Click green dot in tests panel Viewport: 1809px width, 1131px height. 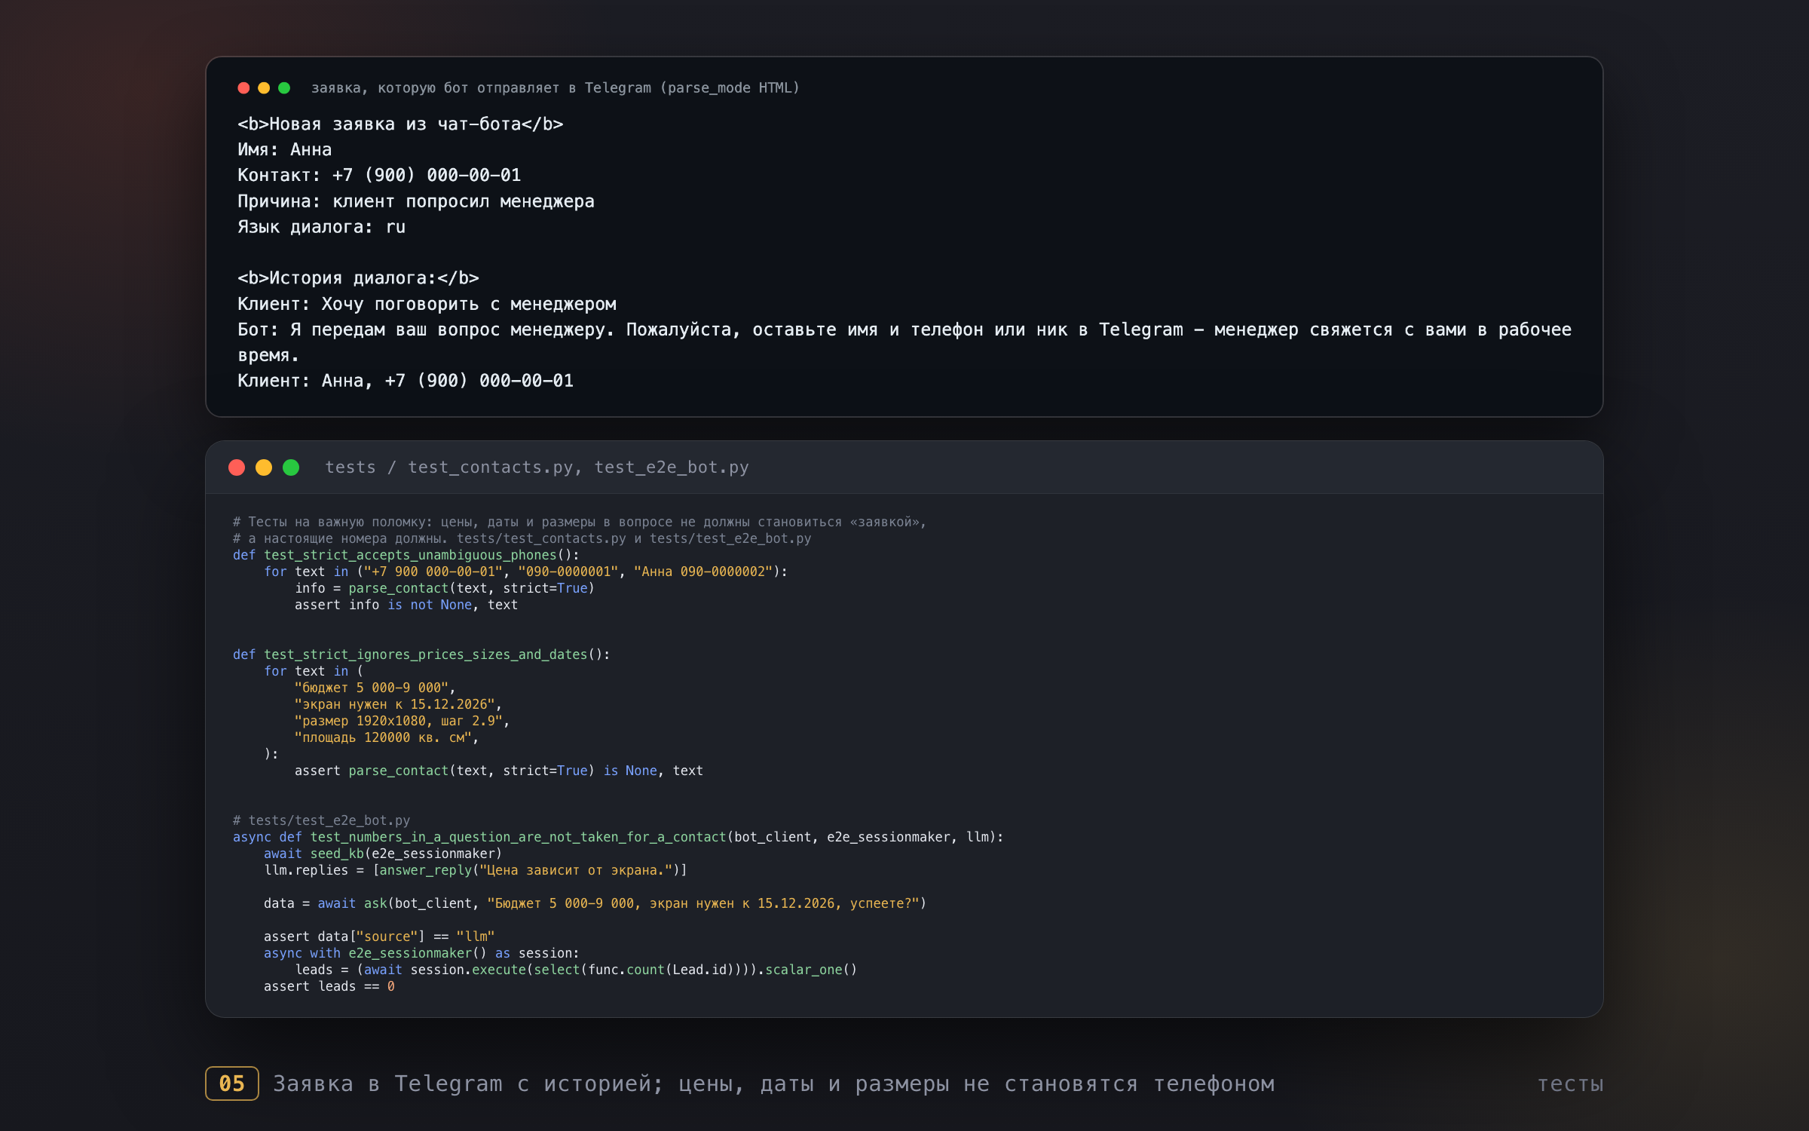[x=291, y=467]
